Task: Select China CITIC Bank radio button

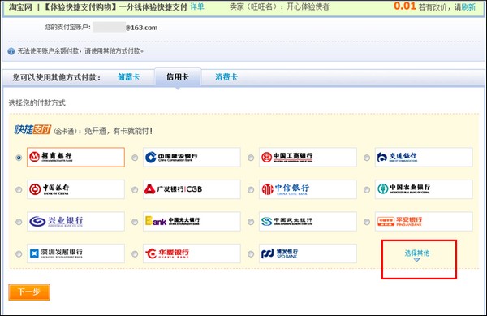Action: (251, 189)
